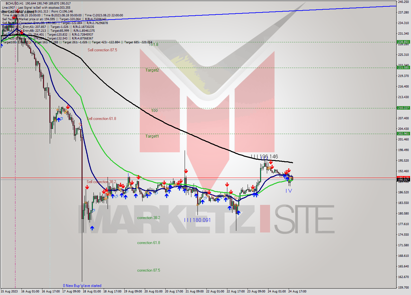Click the '18 Aug 01:00' time axis label

pyautogui.click(x=92, y=291)
